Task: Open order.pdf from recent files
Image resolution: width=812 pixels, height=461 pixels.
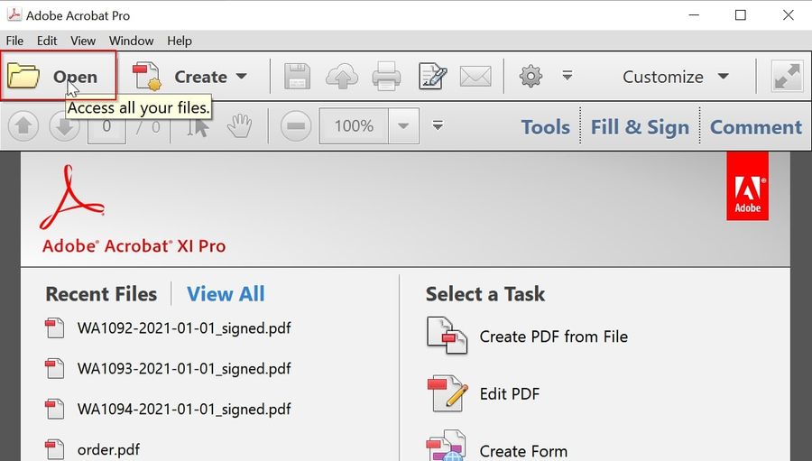Action: point(108,449)
